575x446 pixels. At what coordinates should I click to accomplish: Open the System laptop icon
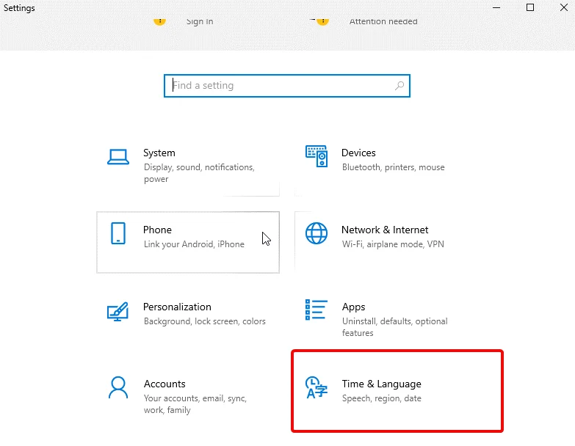118,157
